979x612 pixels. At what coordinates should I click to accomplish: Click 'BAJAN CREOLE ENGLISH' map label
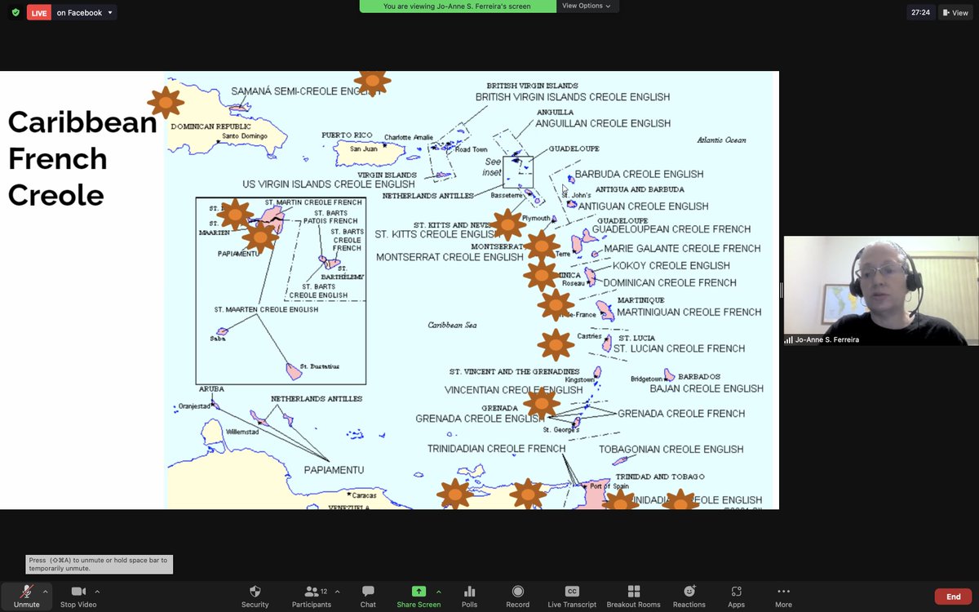pos(707,388)
